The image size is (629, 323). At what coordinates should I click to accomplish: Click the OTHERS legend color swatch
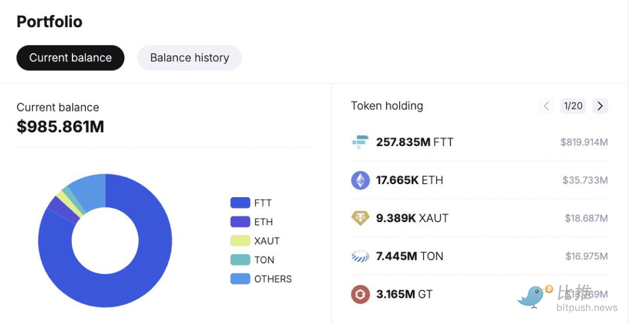coord(240,279)
